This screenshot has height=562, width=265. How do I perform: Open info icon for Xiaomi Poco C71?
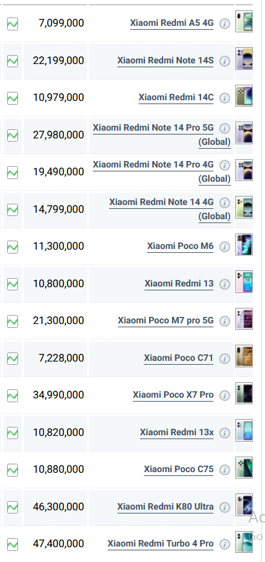point(224,359)
